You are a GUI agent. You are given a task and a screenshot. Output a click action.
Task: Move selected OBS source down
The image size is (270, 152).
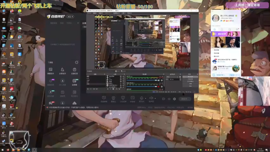(119, 89)
